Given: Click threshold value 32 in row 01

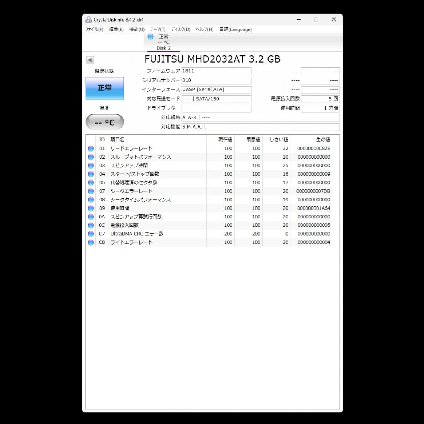Looking at the screenshot, I should click(x=285, y=149).
